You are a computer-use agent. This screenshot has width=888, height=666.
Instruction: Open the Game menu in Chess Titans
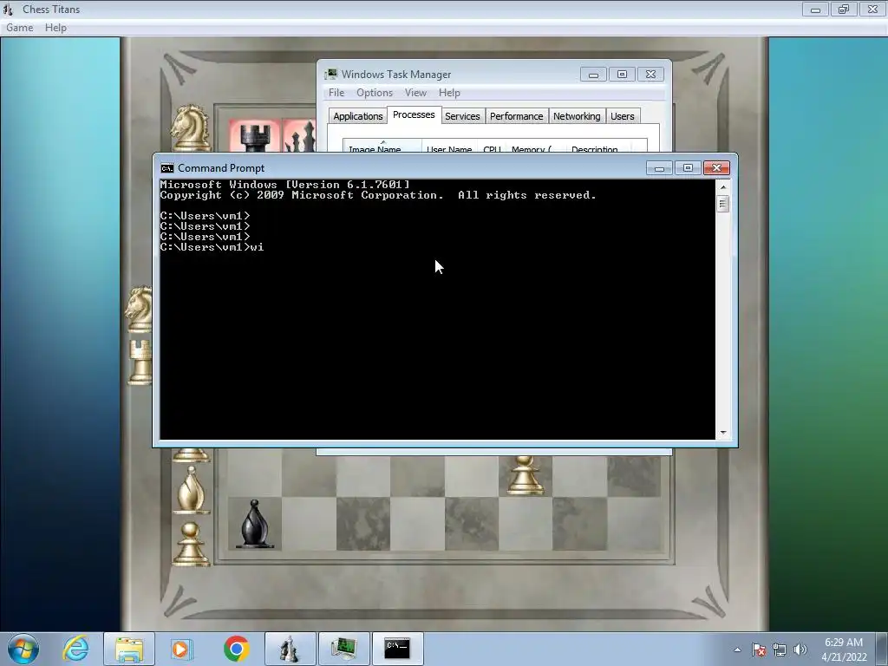20,28
